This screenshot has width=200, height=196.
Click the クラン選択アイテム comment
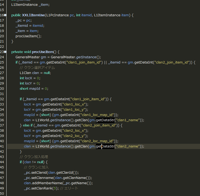coord(37,68)
